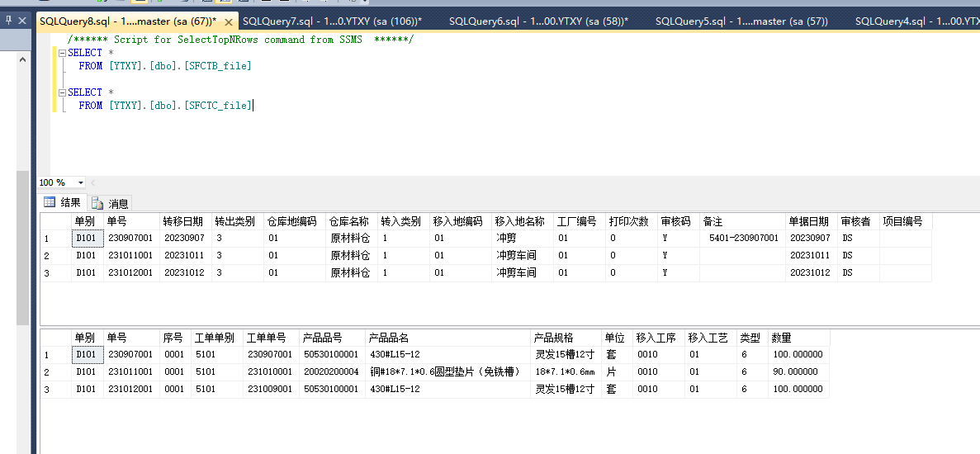The width and height of the screenshot is (980, 454).
Task: Collapse the SELECT block for SFCTC_file
Action: 62,92
